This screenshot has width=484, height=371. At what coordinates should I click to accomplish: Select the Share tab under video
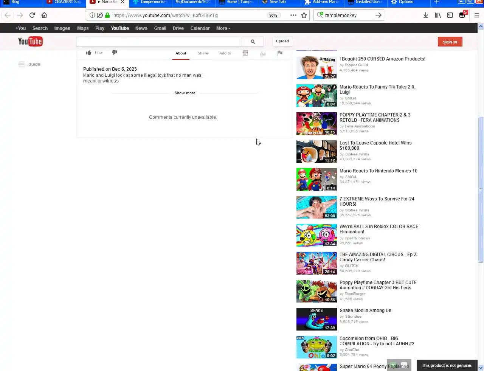click(203, 53)
